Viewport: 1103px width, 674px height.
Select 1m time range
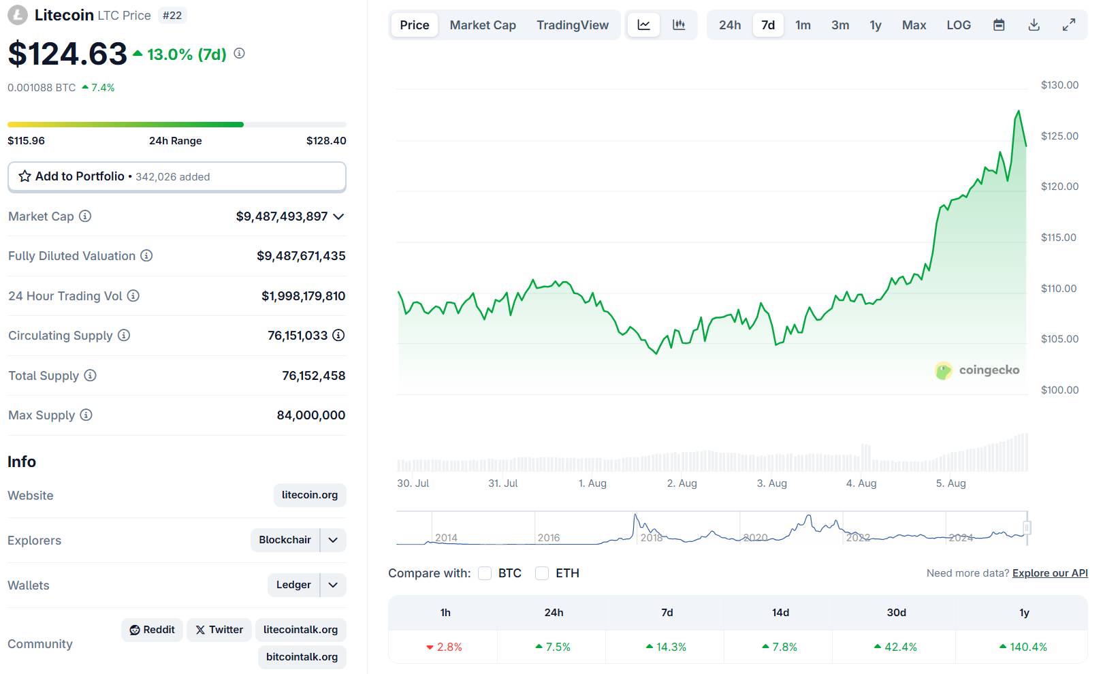pos(803,25)
